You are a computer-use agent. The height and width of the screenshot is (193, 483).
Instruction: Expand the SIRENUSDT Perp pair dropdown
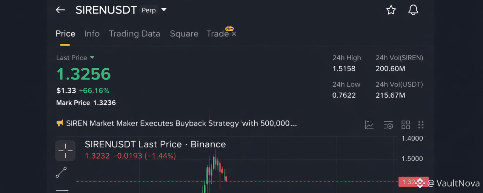tap(164, 10)
